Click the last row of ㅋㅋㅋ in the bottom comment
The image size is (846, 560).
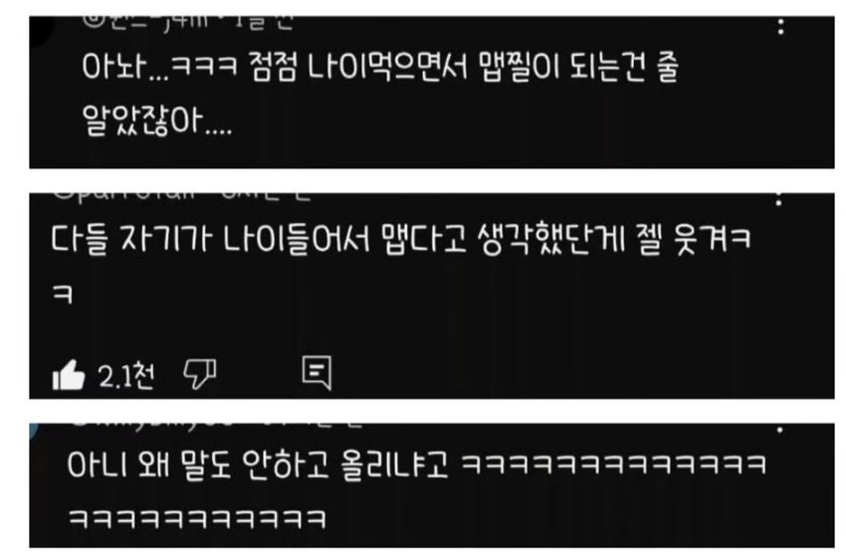[197, 518]
